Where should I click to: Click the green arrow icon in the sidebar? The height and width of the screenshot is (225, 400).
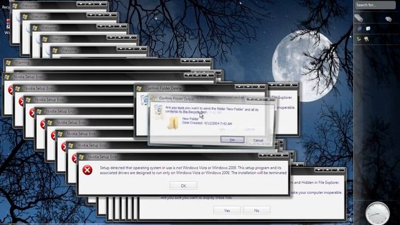[x=359, y=39]
